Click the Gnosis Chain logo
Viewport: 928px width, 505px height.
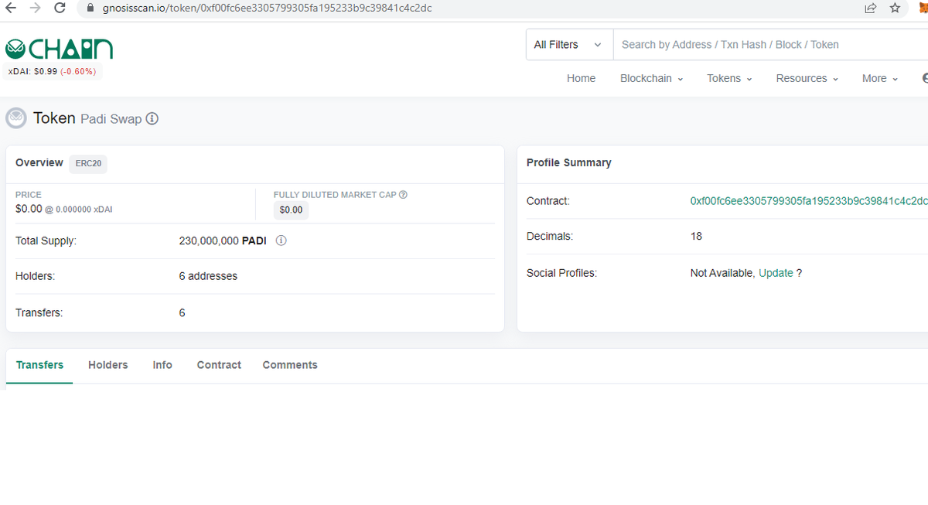[x=59, y=49]
